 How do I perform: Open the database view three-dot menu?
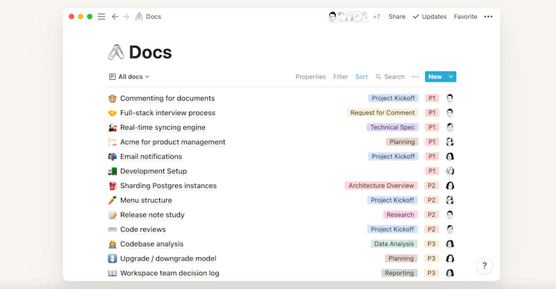coord(415,76)
